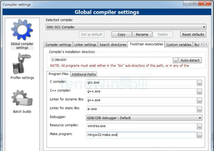Open the partially visible Bui tab
Image resolution: width=214 pixels, height=151 pixels.
point(196,45)
